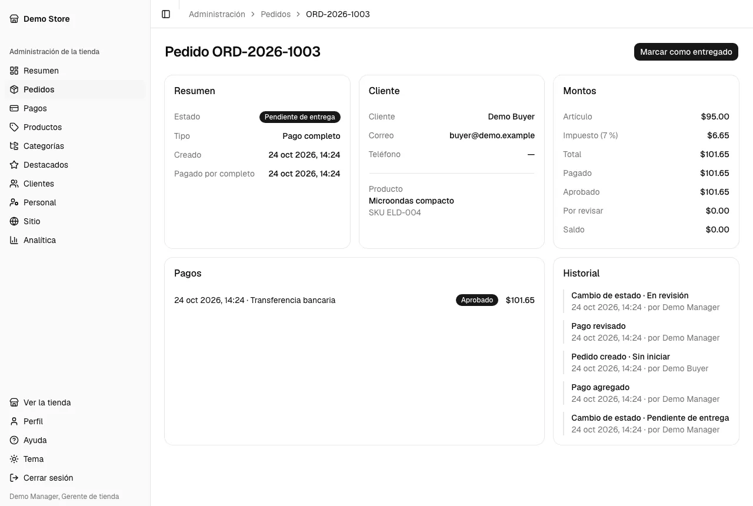The image size is (753, 506).
Task: Select the Pago agregado history entry
Action: click(647, 393)
